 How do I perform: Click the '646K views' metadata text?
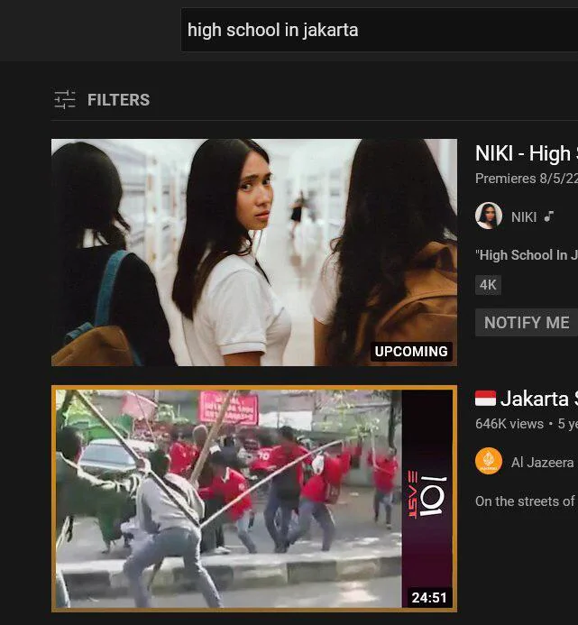tap(509, 424)
